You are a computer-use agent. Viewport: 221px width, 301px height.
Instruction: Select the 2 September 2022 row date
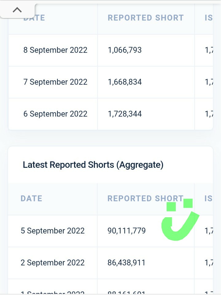pos(52,263)
